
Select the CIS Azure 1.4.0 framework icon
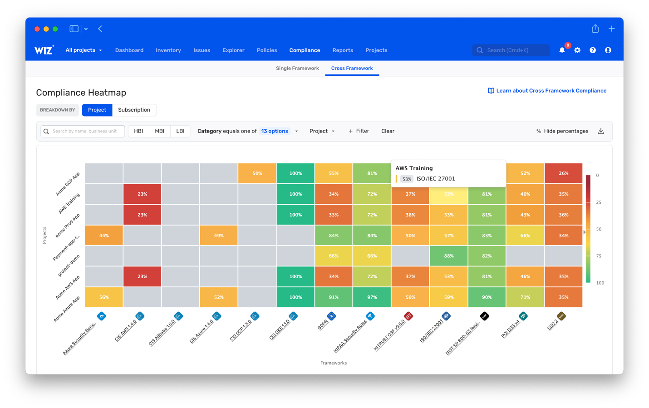point(216,316)
